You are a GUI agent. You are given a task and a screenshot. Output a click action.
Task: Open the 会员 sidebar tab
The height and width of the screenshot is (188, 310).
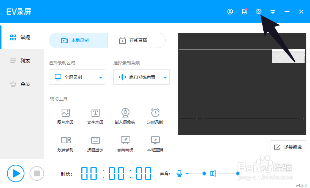[22, 84]
